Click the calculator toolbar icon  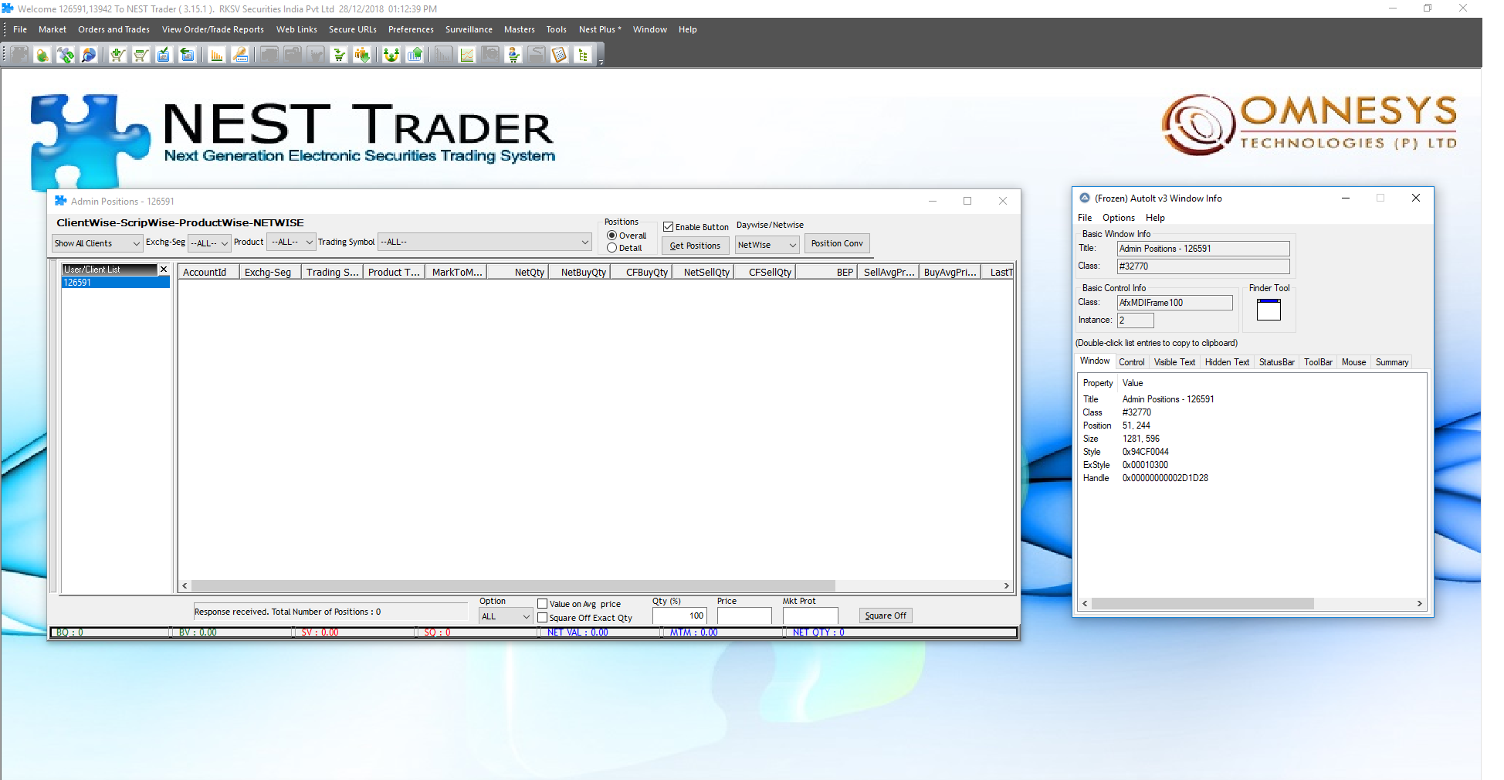click(x=560, y=55)
